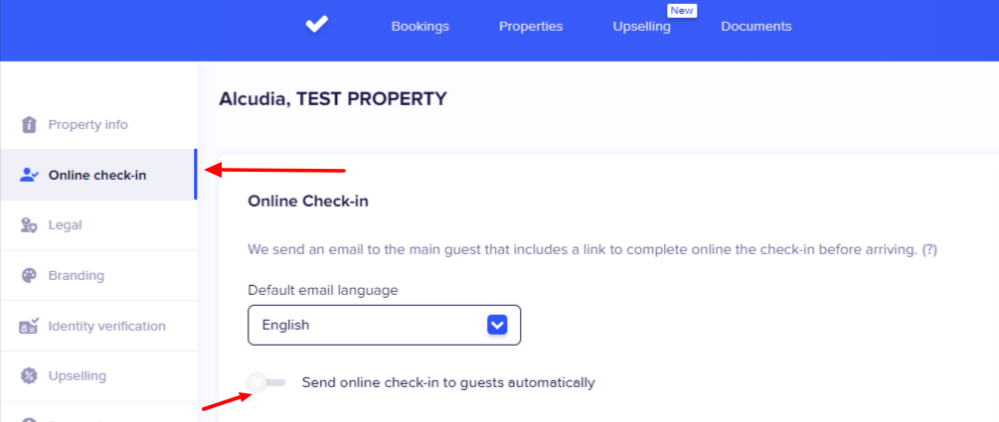
Task: Click the blue chevron on language selector
Action: [498, 325]
